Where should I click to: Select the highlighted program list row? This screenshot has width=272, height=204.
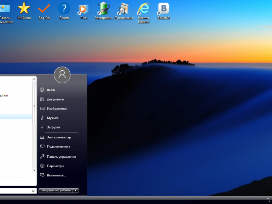16,117
